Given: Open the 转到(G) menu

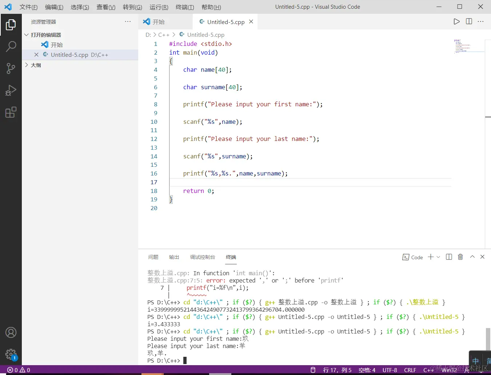Looking at the screenshot, I should [132, 7].
